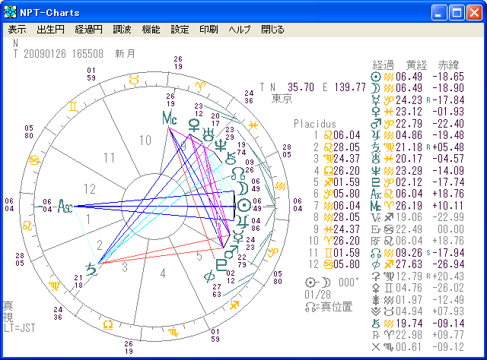The image size is (487, 360).
Task: Click the house number 10 in the wheel
Action: [145, 141]
